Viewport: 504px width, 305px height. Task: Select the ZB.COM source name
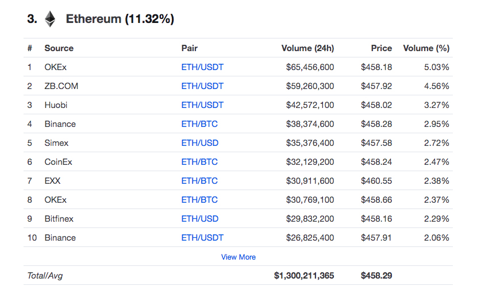coord(61,86)
